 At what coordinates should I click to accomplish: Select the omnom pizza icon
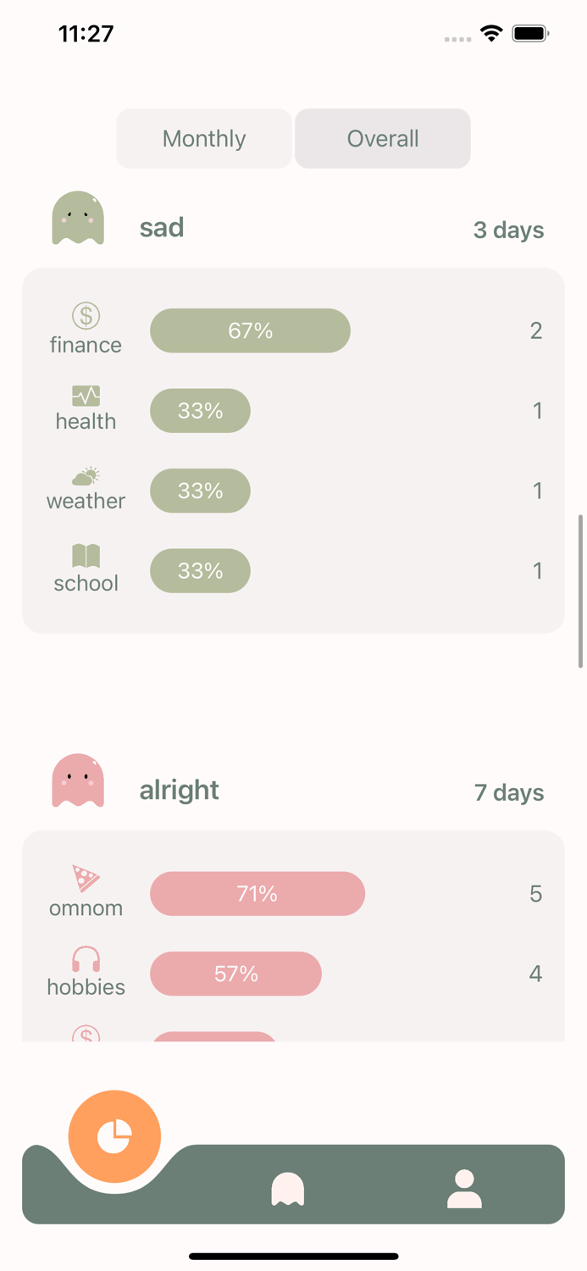(x=85, y=879)
